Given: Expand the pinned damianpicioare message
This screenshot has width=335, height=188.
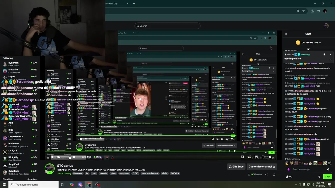Looking at the screenshot, I should pyautogui.click(x=330, y=59).
